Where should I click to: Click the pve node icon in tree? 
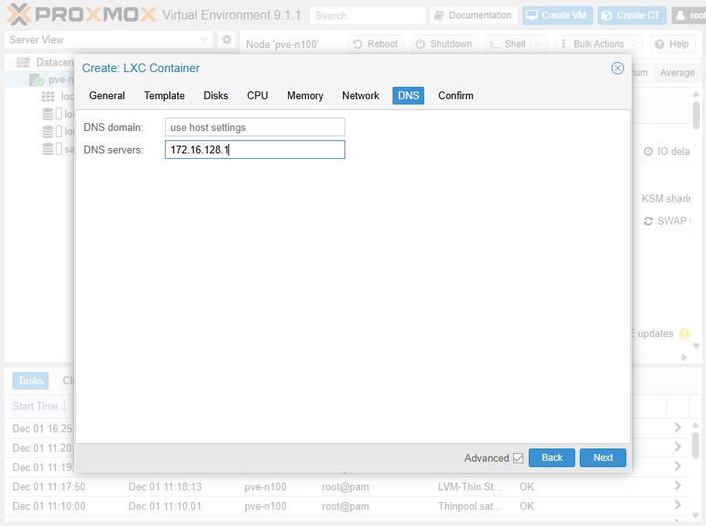coord(36,80)
